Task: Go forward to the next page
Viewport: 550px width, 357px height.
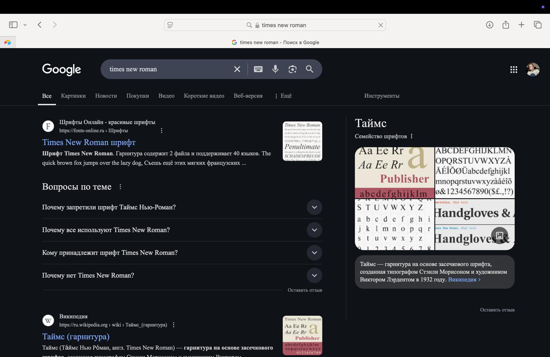Action: tap(55, 25)
